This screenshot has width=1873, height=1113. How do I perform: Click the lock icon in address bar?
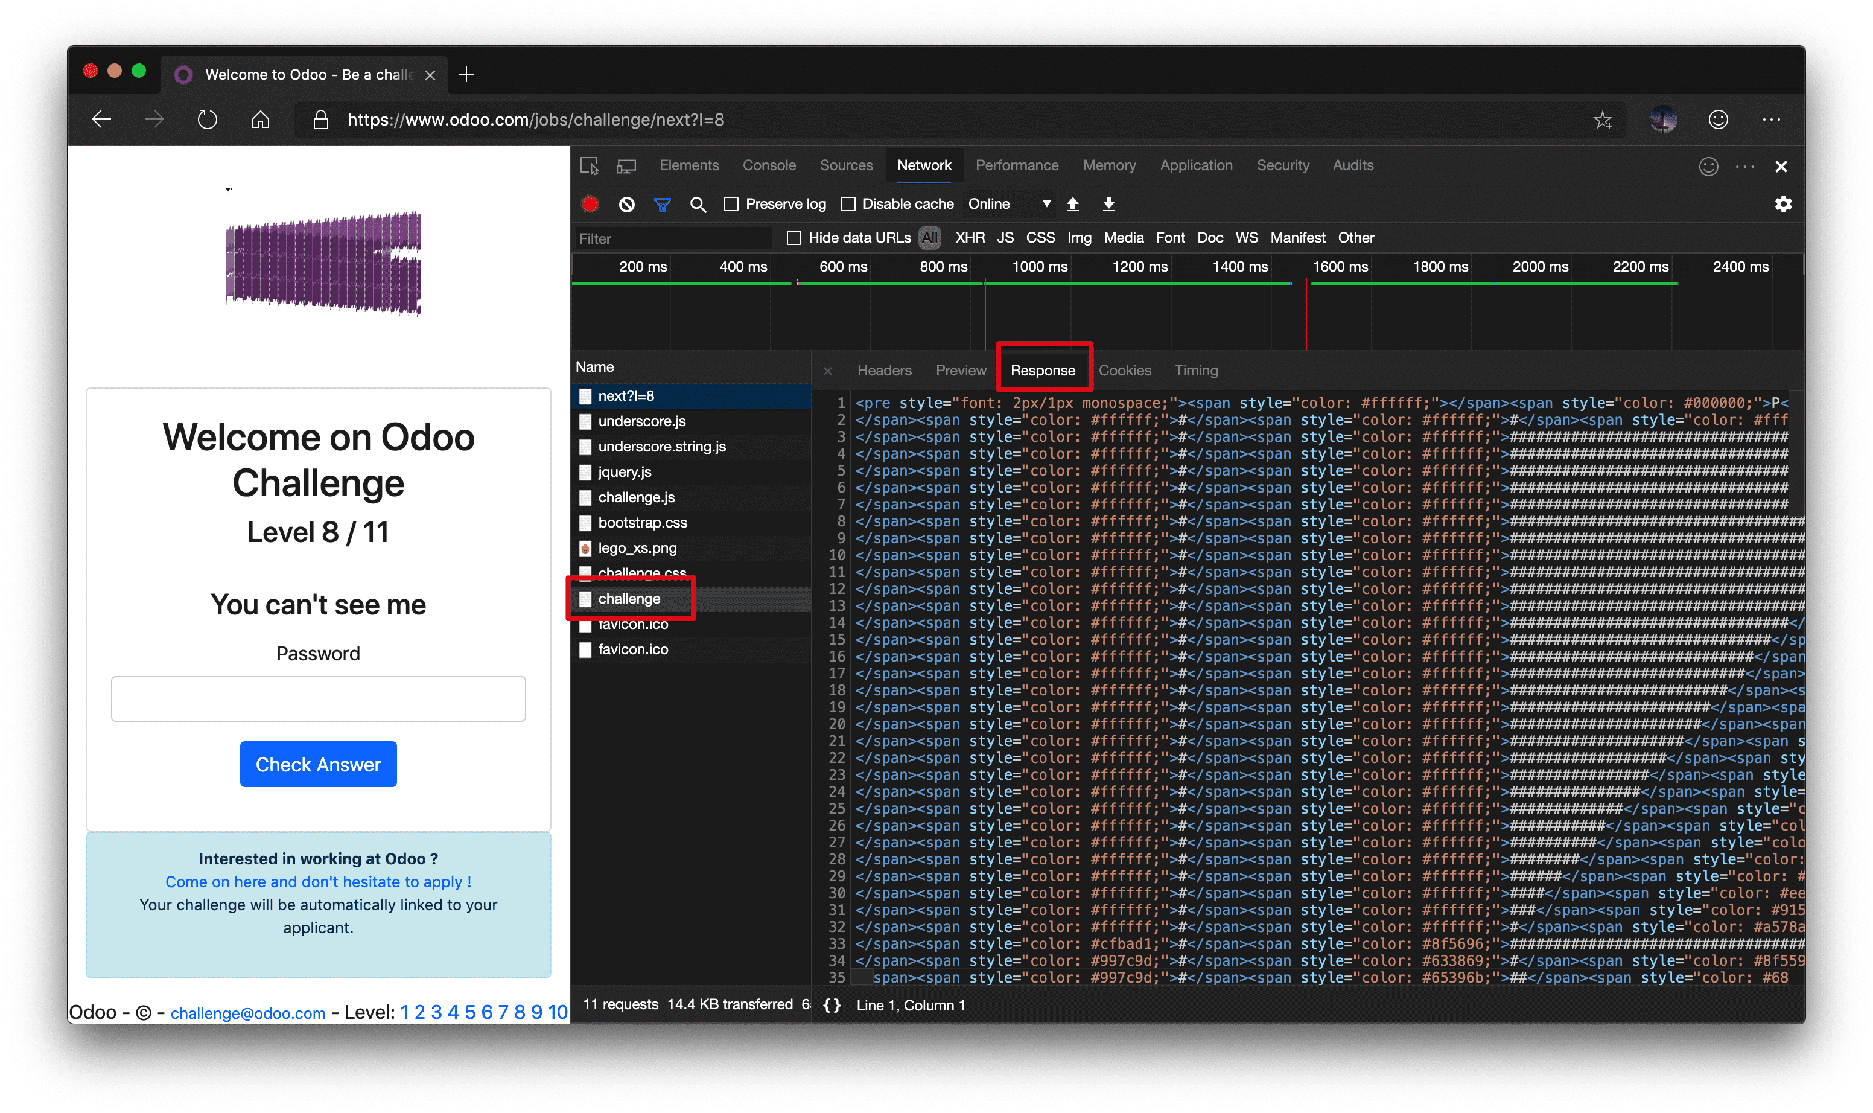tap(320, 120)
